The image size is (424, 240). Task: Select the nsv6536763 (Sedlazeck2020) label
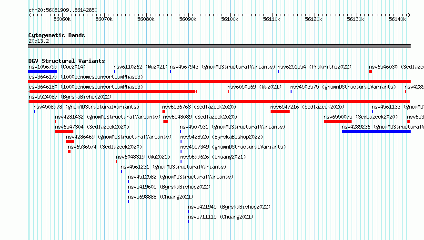point(199,107)
